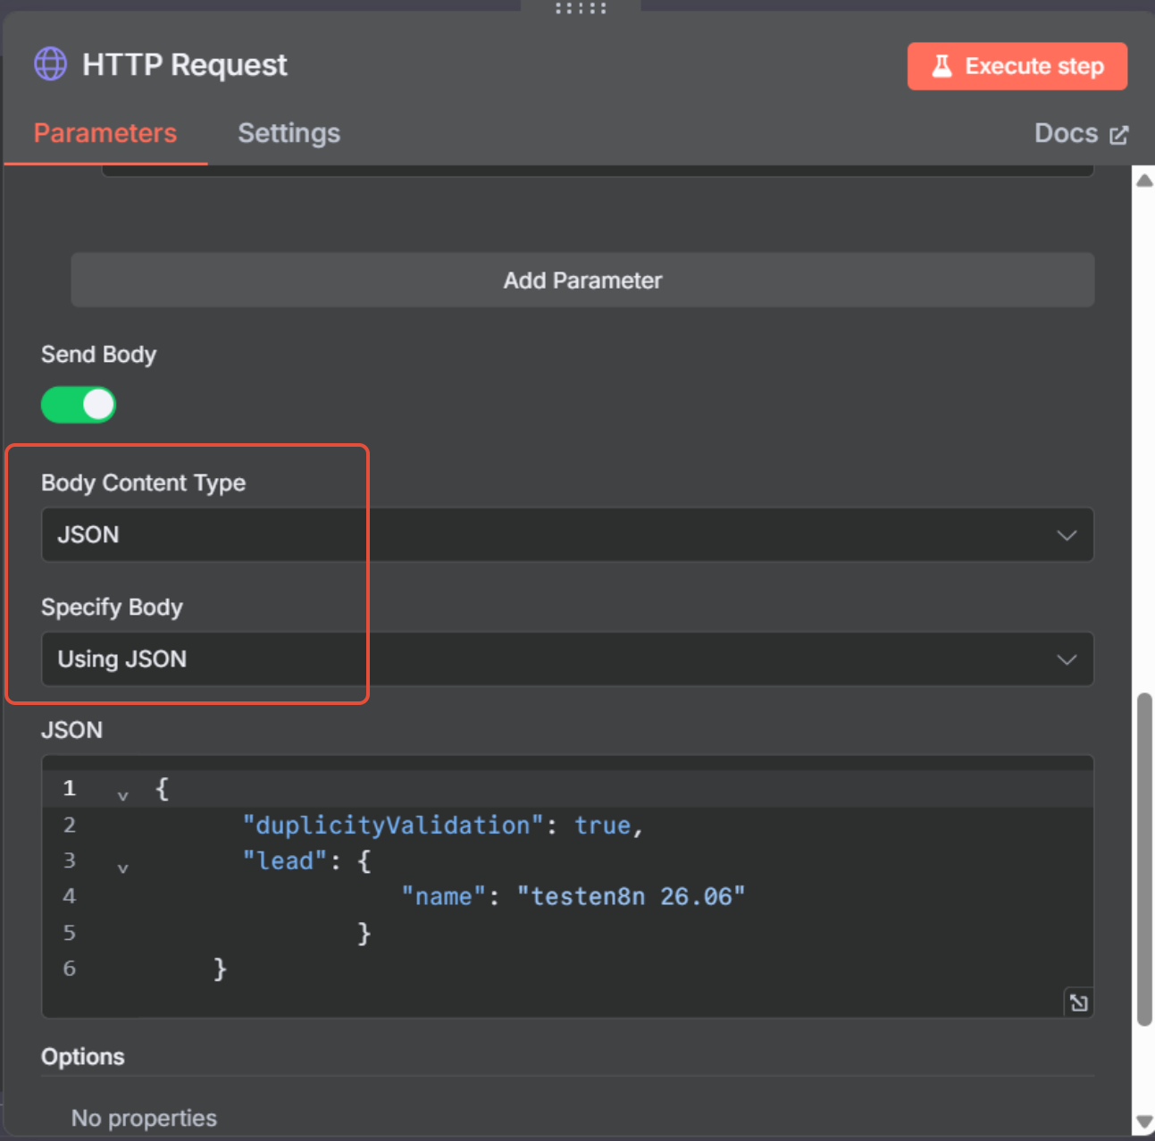Click the expand JSON editor icon
Image resolution: width=1155 pixels, height=1141 pixels.
pos(1078,1003)
